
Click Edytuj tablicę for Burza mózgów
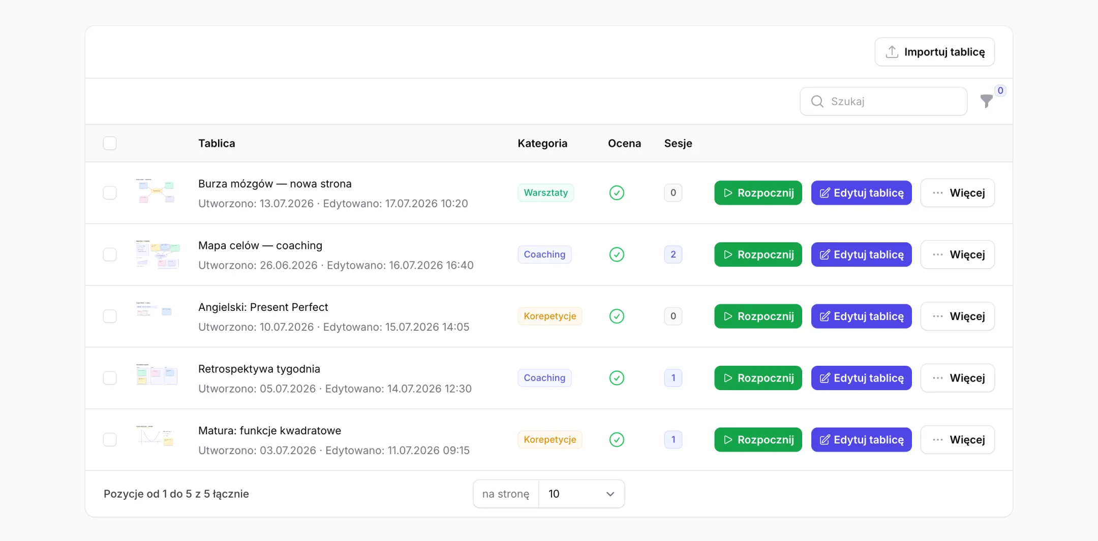(861, 193)
